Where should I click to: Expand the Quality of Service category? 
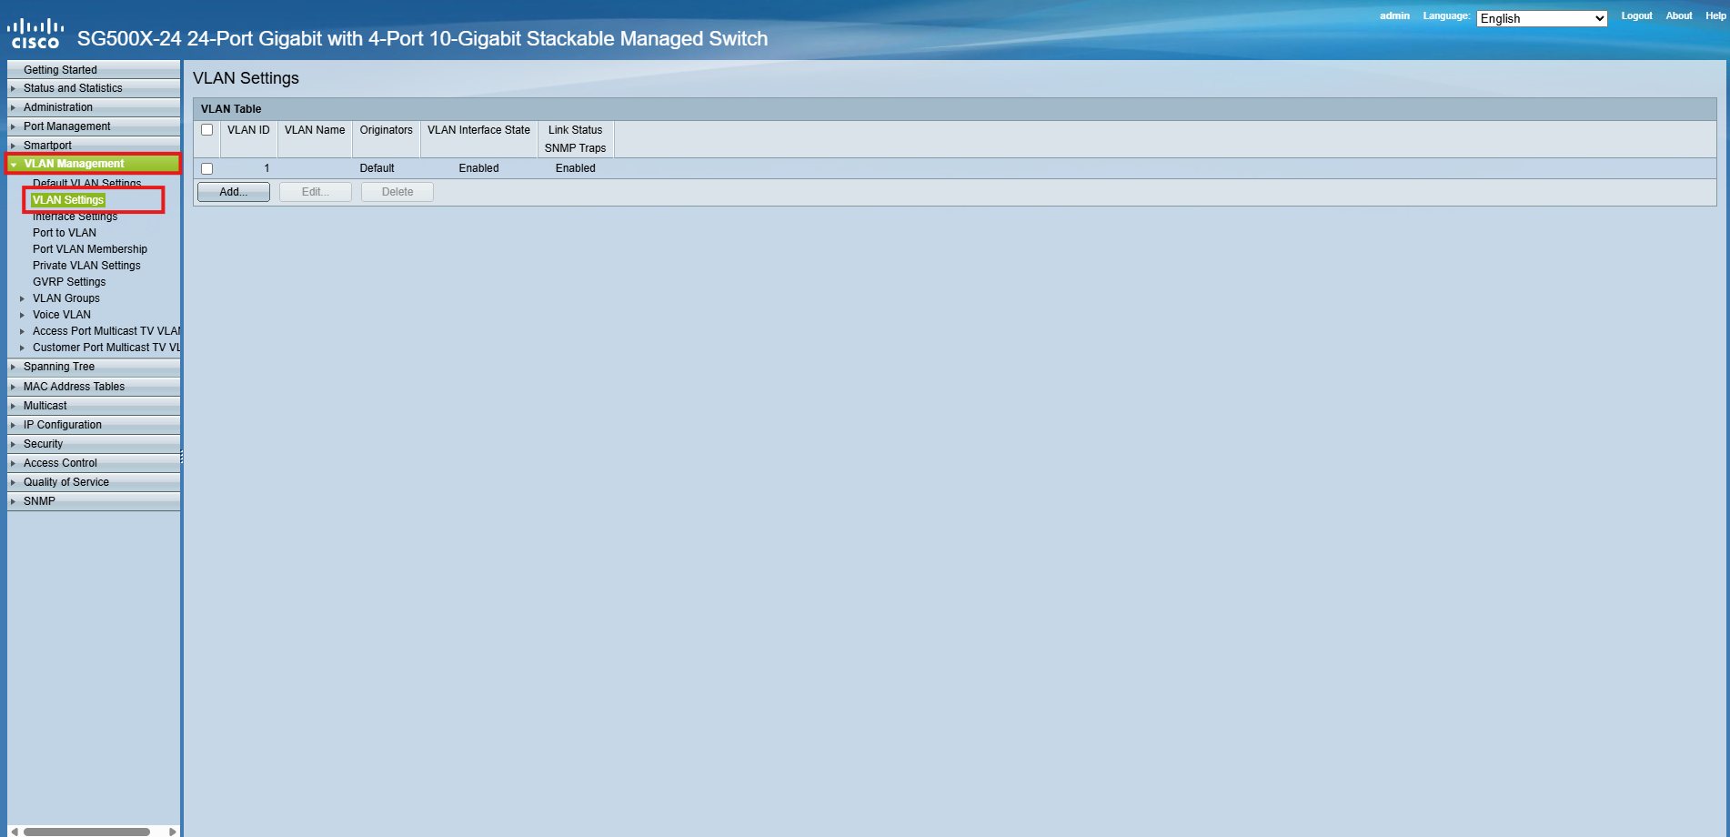tap(13, 481)
